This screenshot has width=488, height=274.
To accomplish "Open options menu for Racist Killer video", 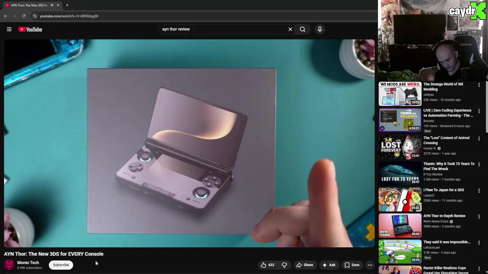I will tap(479, 269).
